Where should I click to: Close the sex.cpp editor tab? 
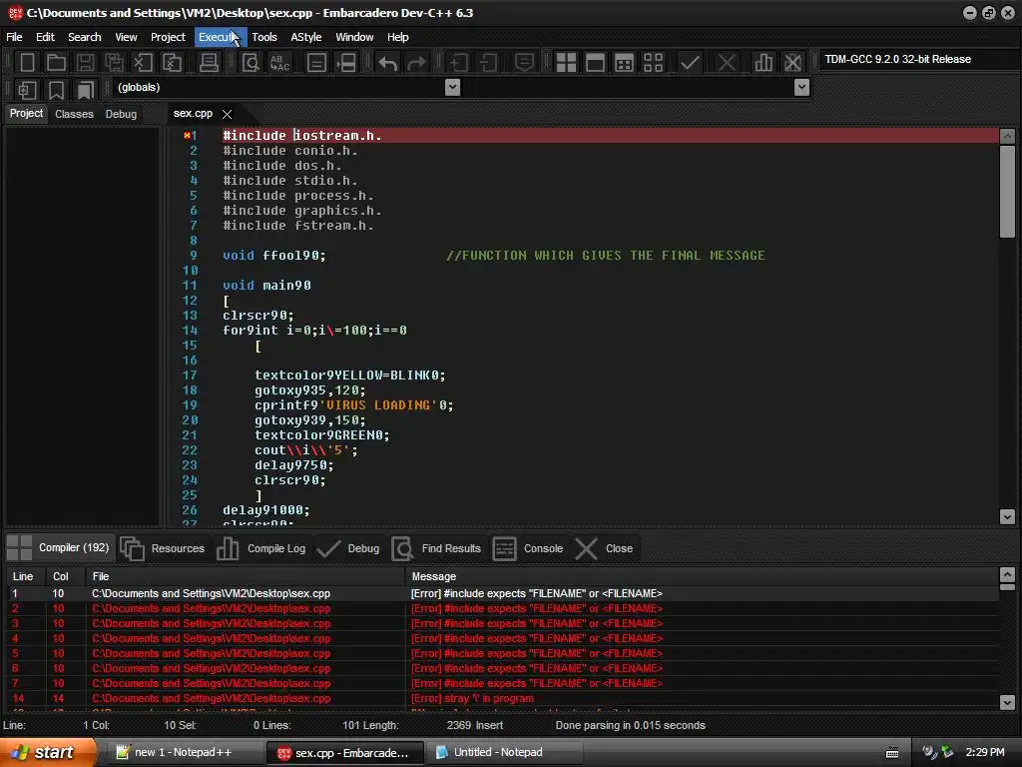(227, 114)
